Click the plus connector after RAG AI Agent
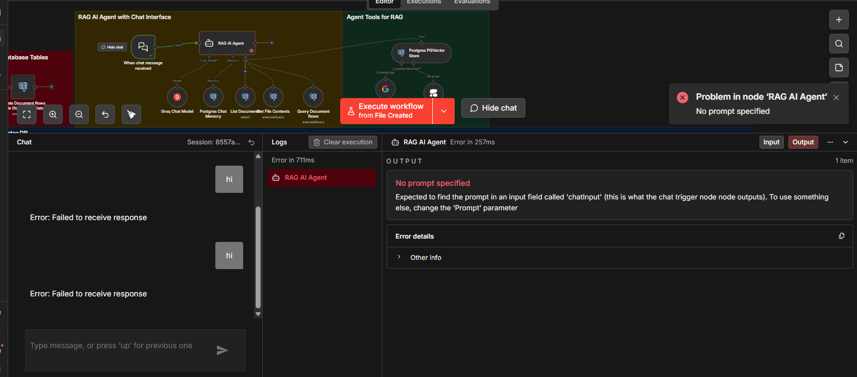 (271, 42)
